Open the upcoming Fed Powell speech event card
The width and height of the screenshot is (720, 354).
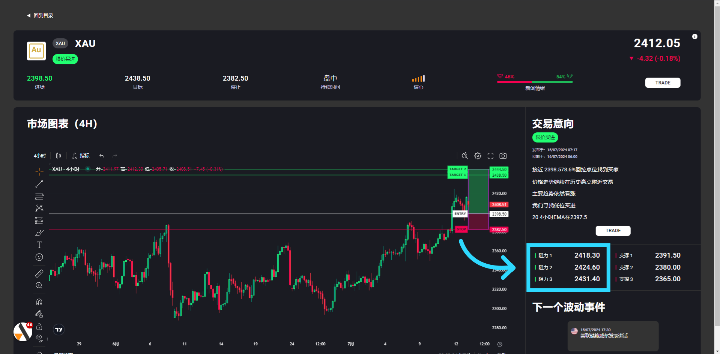[x=613, y=335]
